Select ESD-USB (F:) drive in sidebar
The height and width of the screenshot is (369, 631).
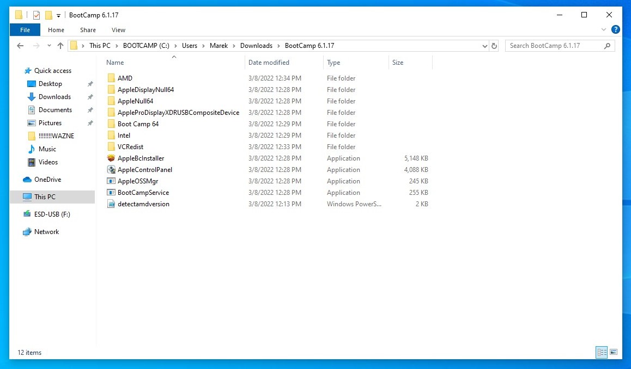coord(52,214)
